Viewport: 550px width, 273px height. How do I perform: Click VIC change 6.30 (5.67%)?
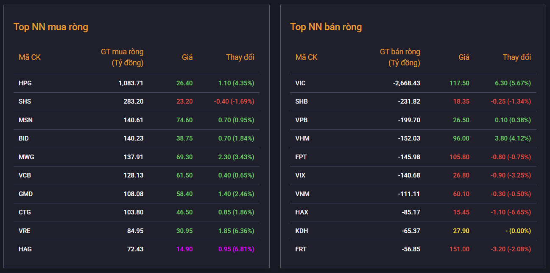513,83
